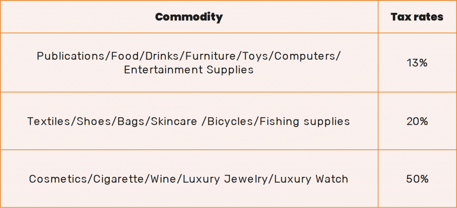This screenshot has width=457, height=208.
Task: Click Luxury Jewelry text
Action: (225, 179)
